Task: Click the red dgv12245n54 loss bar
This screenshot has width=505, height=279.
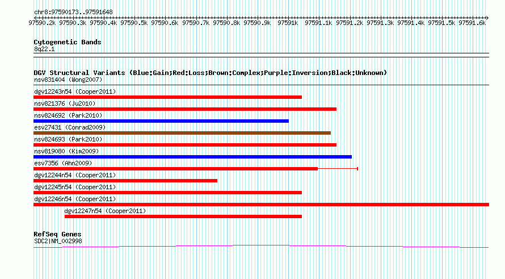Action: coord(167,193)
